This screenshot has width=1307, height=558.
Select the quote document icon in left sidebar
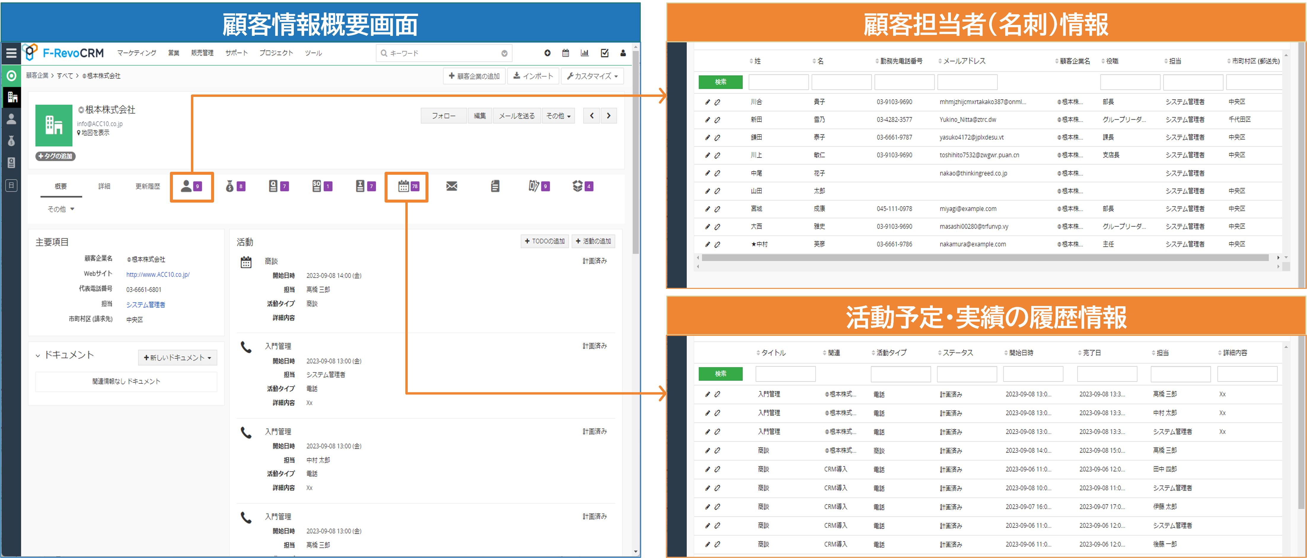(11, 163)
